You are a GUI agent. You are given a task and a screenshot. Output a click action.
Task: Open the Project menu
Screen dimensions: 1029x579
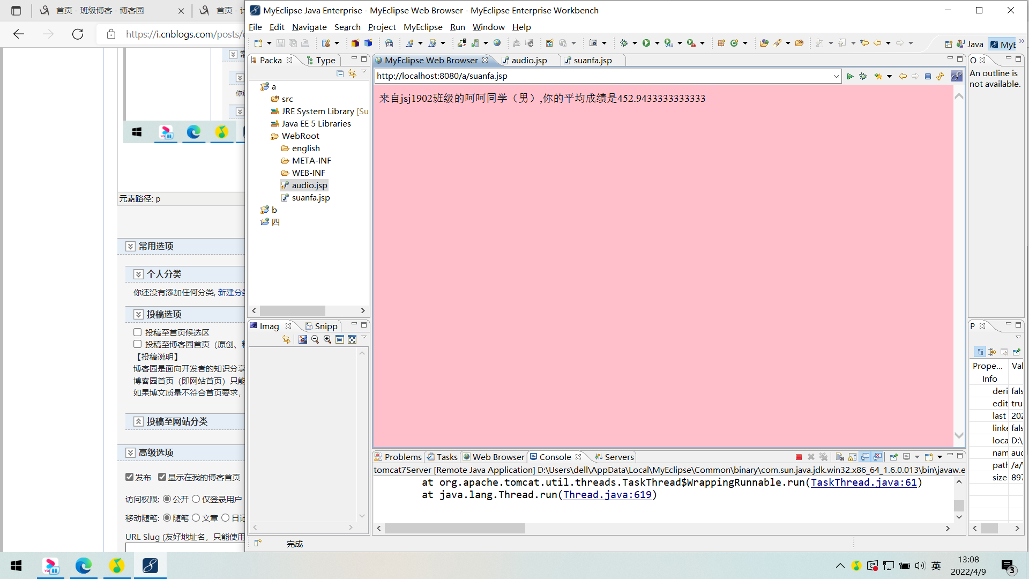[381, 27]
